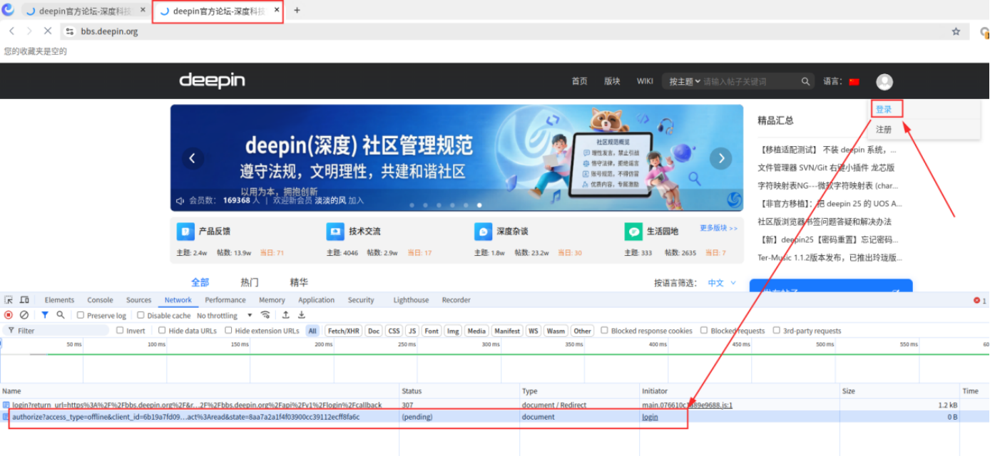The image size is (990, 456).
Task: Go to next banner slide
Action: coord(720,158)
